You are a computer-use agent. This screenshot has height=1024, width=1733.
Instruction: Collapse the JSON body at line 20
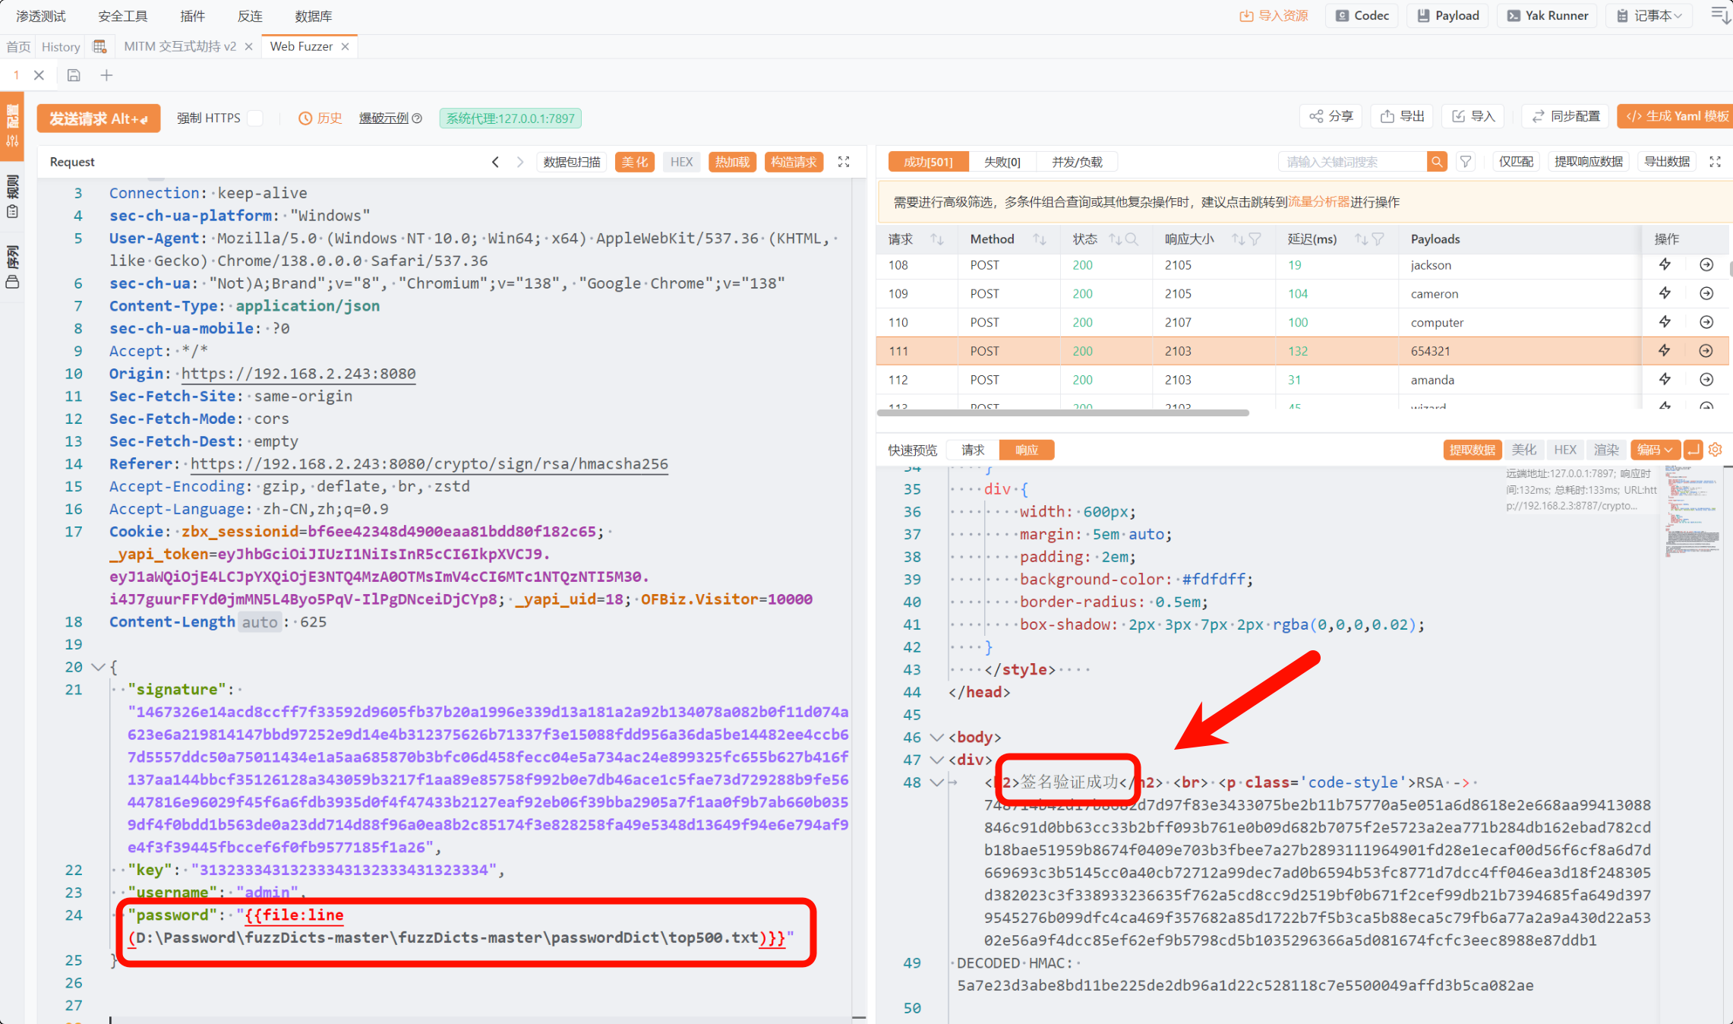coord(98,667)
